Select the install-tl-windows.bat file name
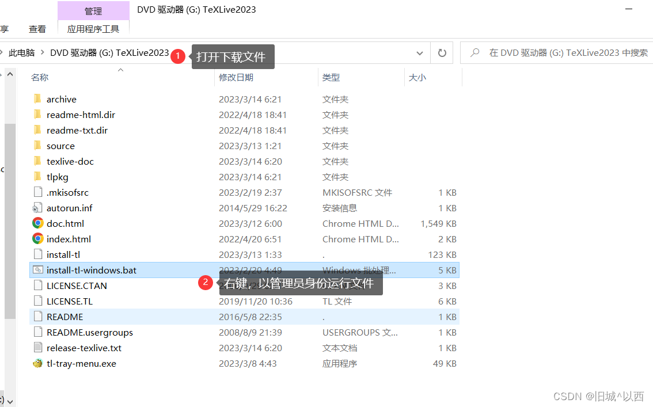This screenshot has height=407, width=653. [x=92, y=270]
